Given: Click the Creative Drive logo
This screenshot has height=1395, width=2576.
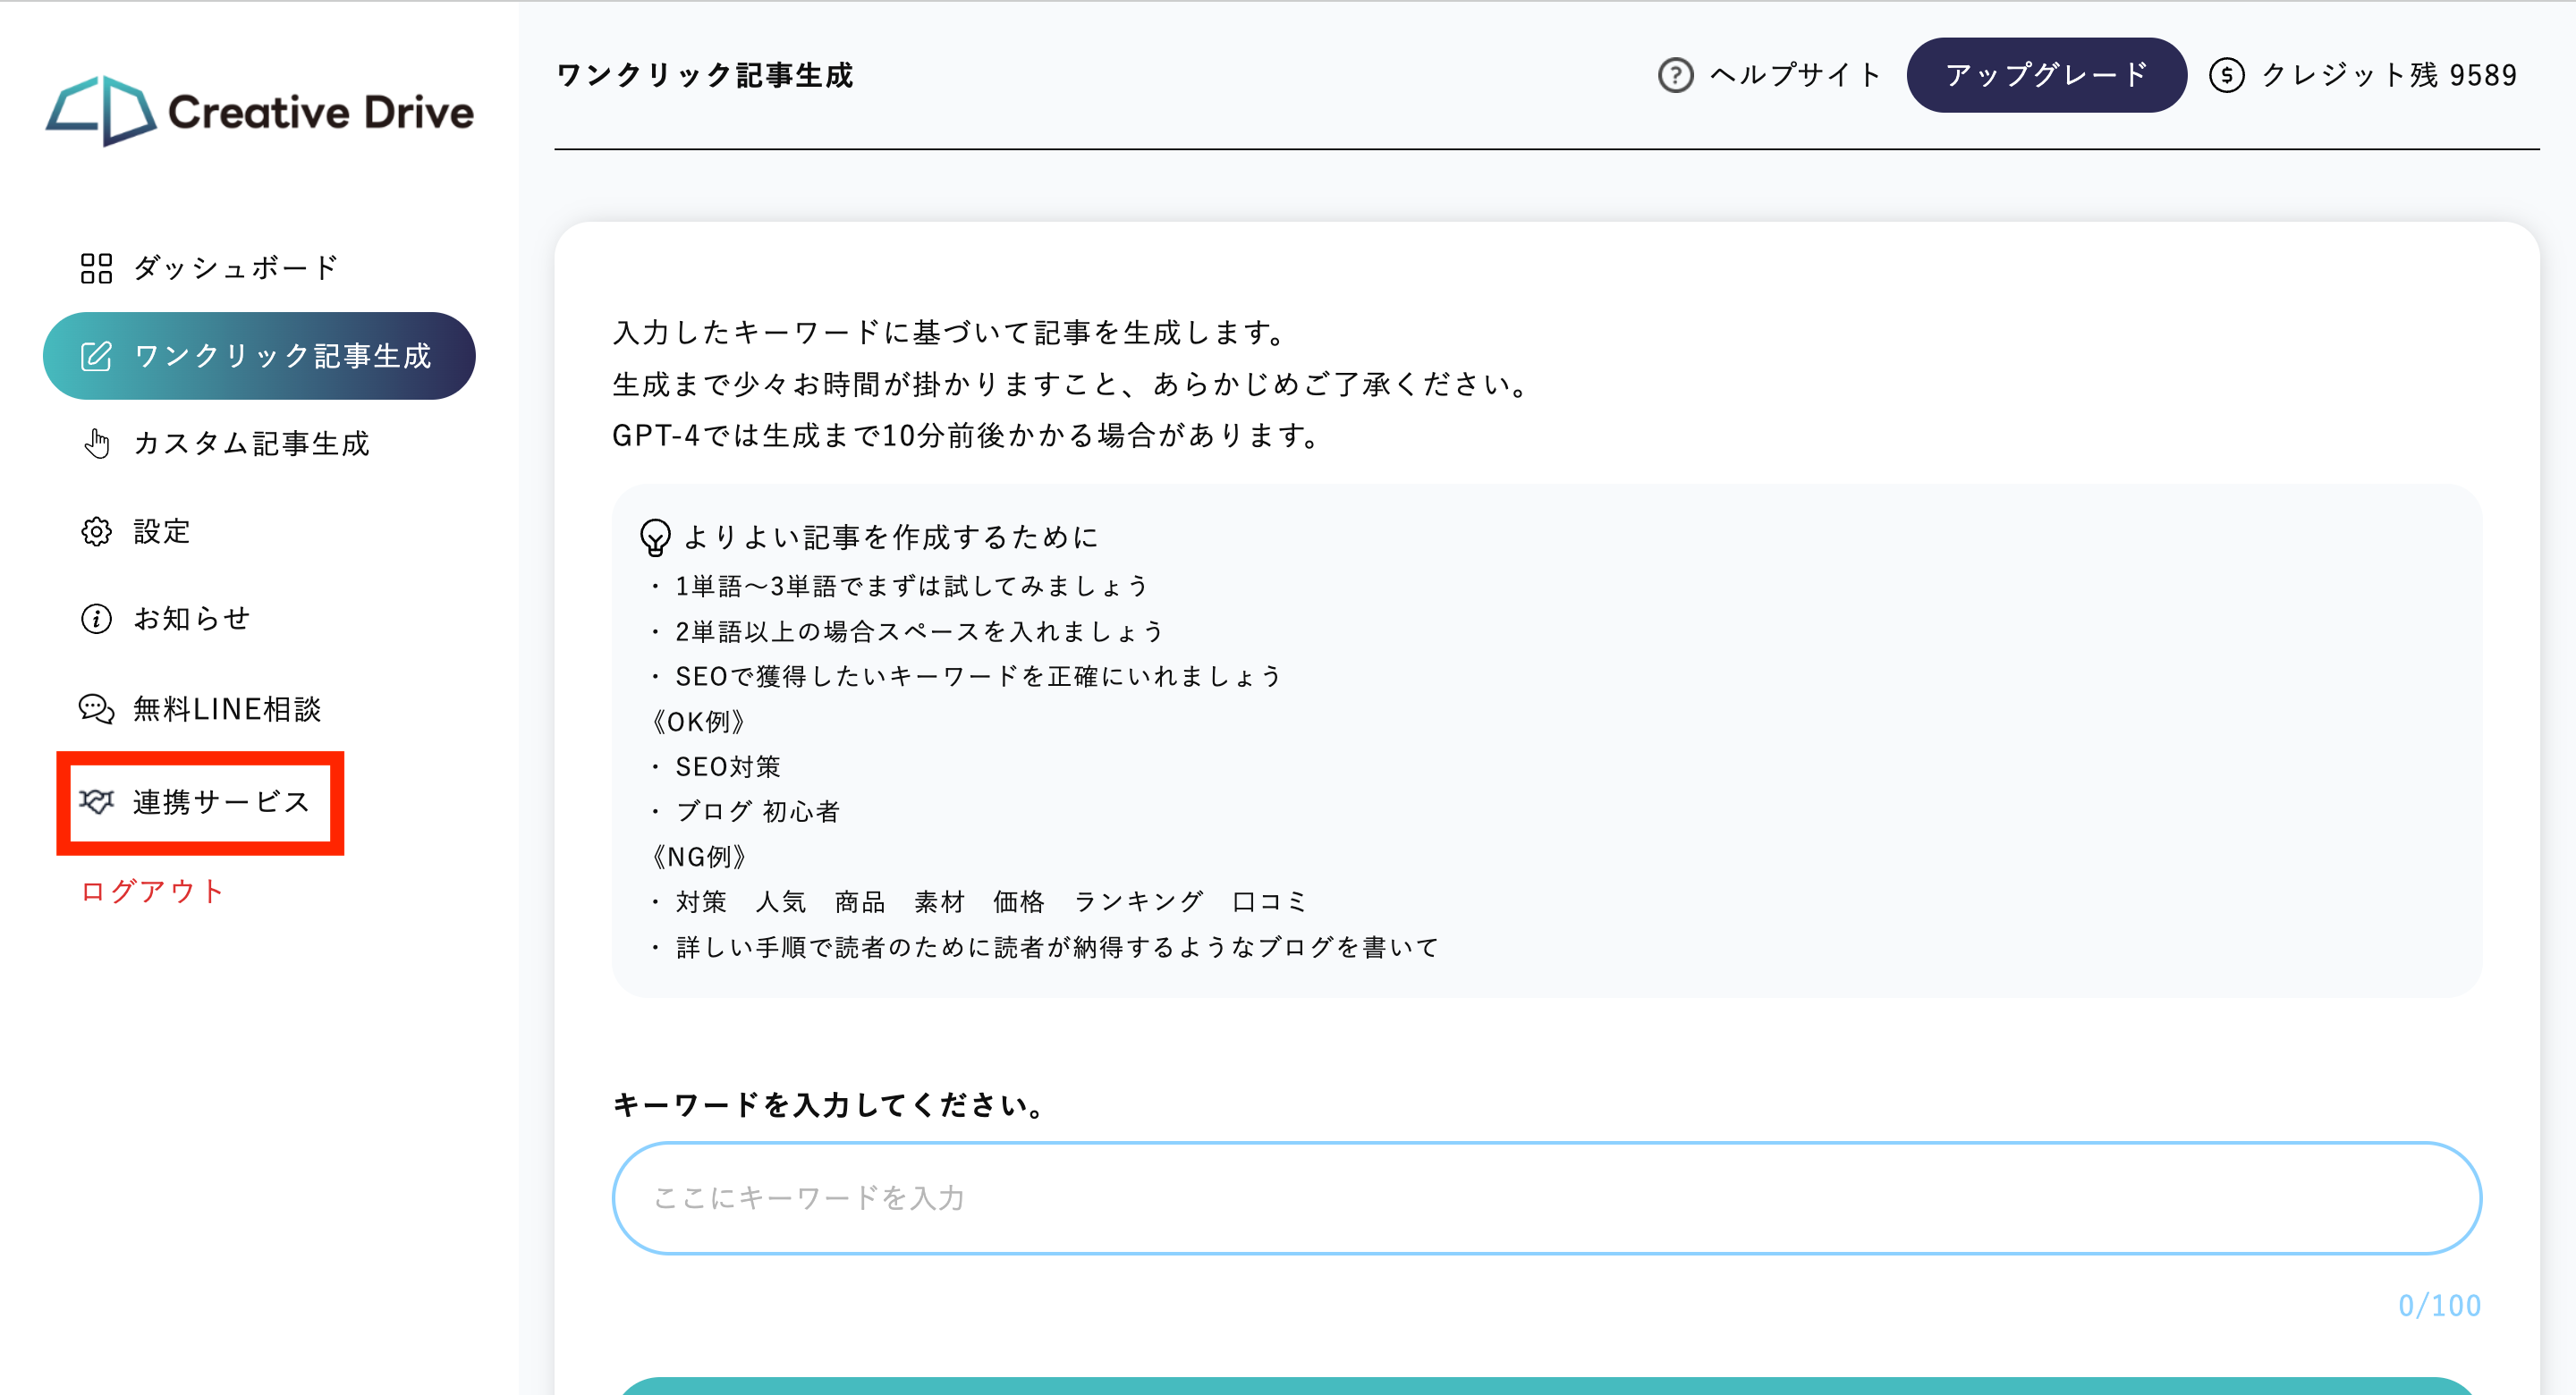Looking at the screenshot, I should [260, 111].
